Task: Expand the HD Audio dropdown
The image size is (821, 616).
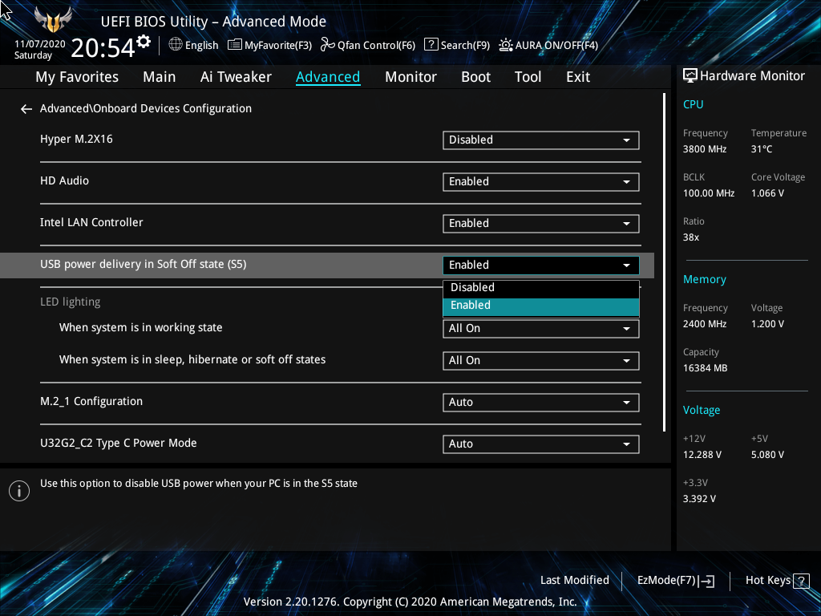Action: point(541,182)
